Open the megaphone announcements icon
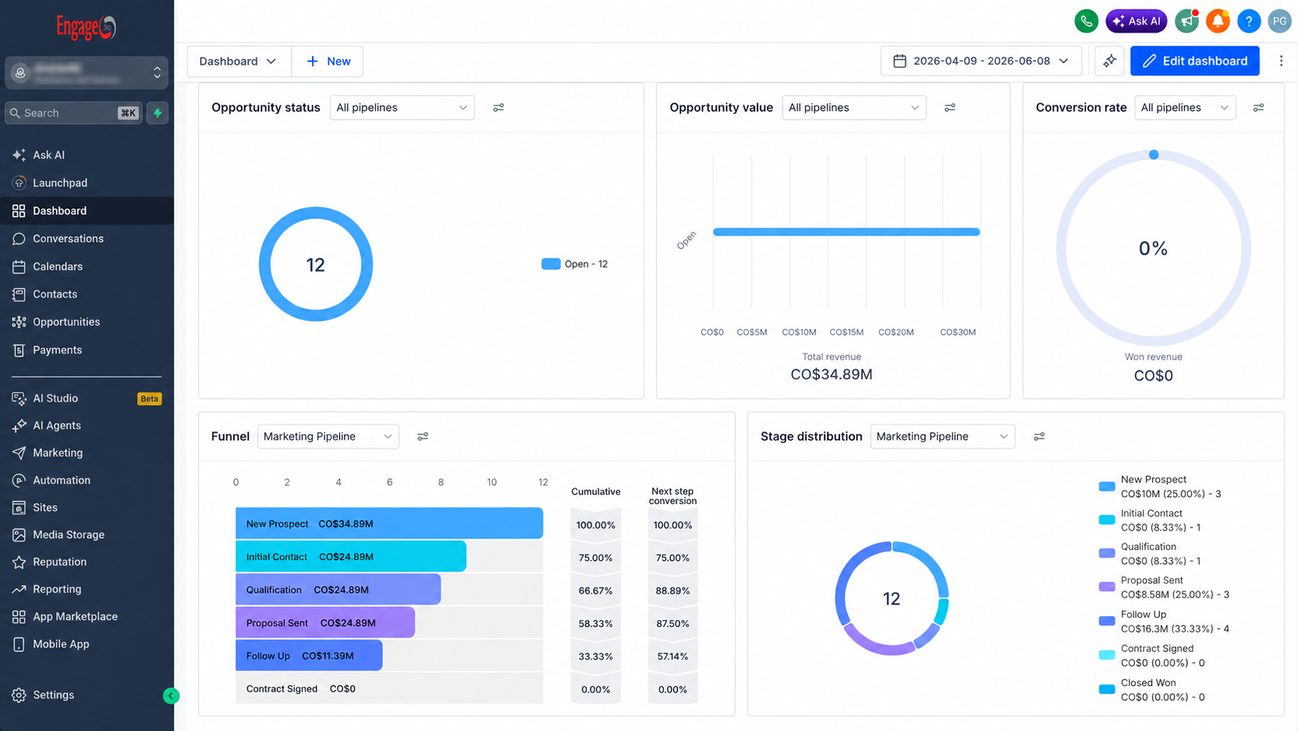 click(1186, 21)
